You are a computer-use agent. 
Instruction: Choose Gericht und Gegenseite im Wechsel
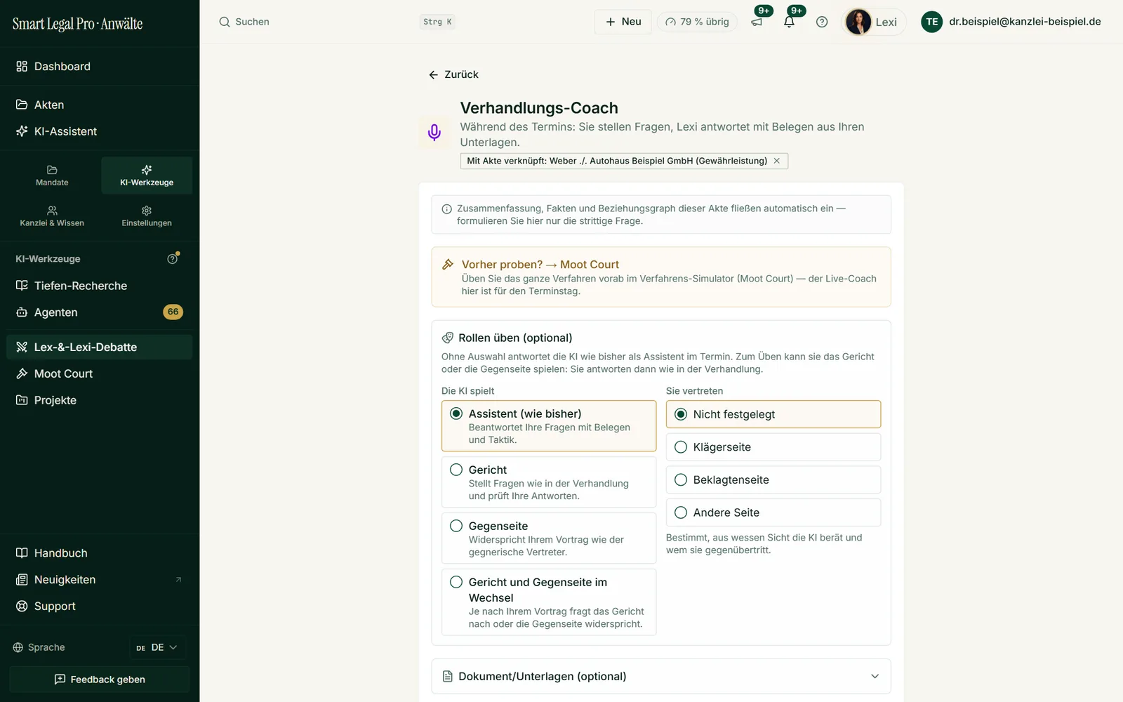549,602
